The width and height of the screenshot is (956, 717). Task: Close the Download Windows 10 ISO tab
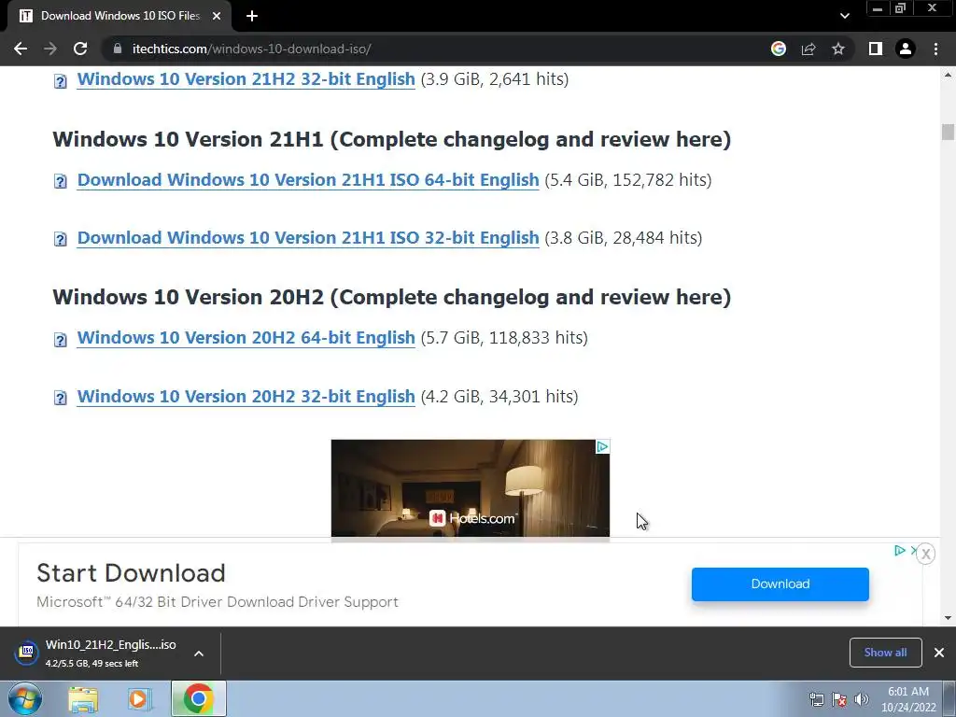(217, 16)
